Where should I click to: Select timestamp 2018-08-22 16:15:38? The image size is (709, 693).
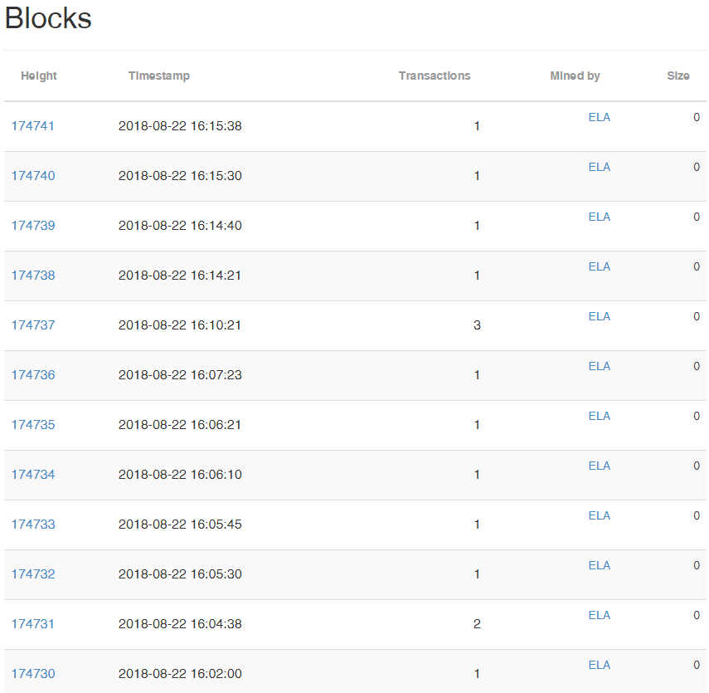pyautogui.click(x=180, y=126)
